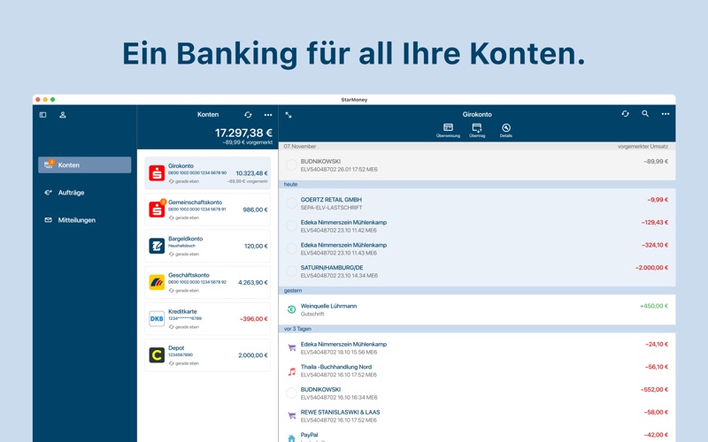708x442 pixels.
Task: Click the total balance 17.297,38 €
Action: click(244, 133)
